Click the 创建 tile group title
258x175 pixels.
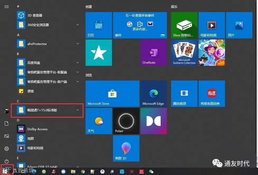[89, 7]
